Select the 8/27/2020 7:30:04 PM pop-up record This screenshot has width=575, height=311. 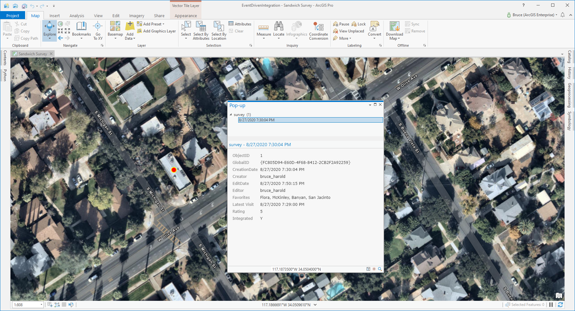click(310, 120)
